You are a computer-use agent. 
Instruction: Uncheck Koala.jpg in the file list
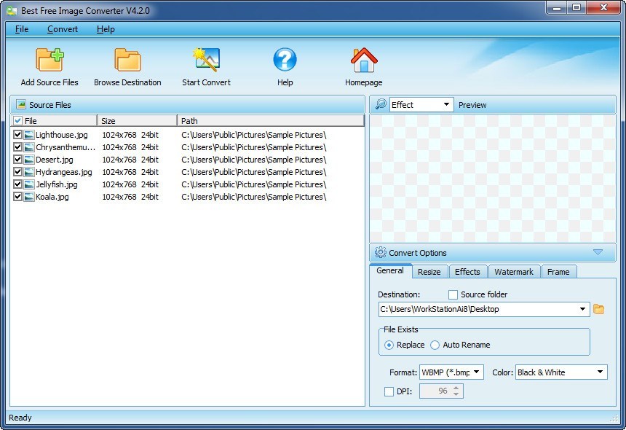(17, 196)
